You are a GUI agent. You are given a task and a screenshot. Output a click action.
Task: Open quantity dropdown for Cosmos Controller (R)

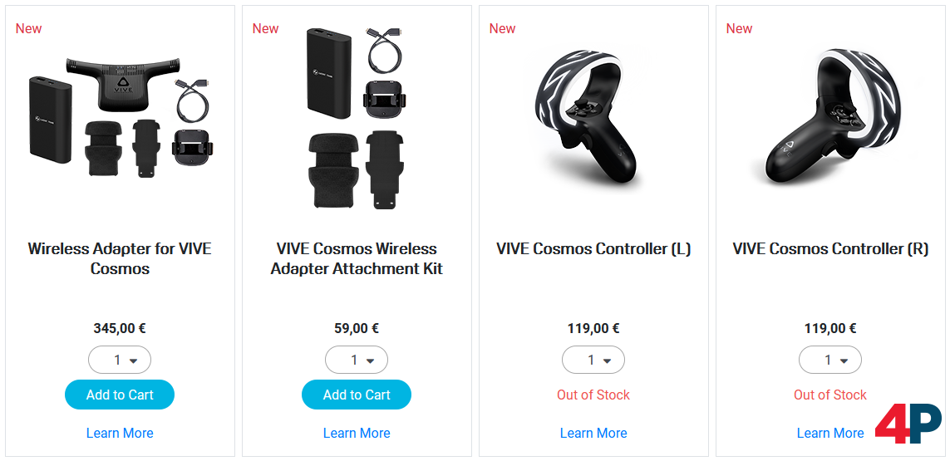[x=830, y=360]
